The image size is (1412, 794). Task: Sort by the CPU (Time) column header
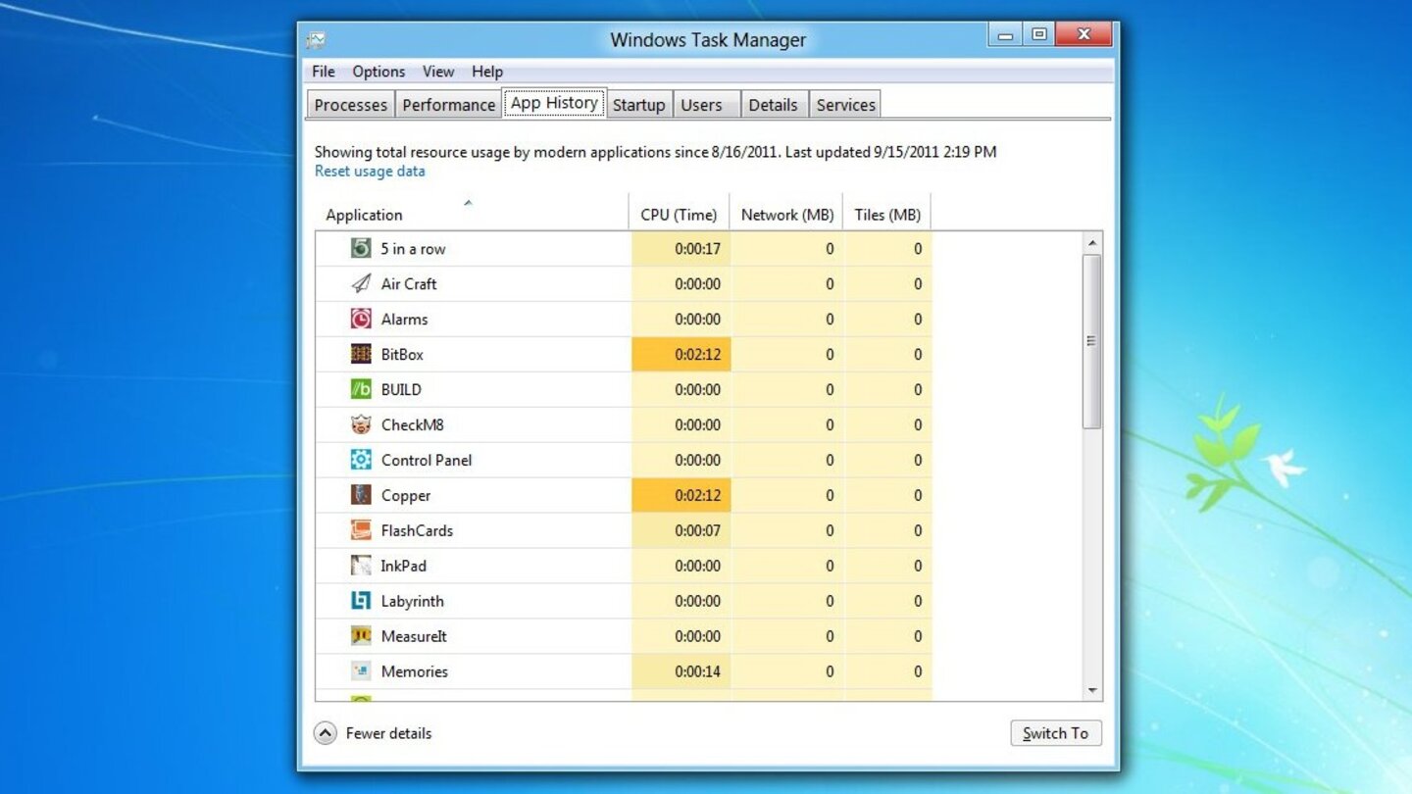click(x=679, y=214)
